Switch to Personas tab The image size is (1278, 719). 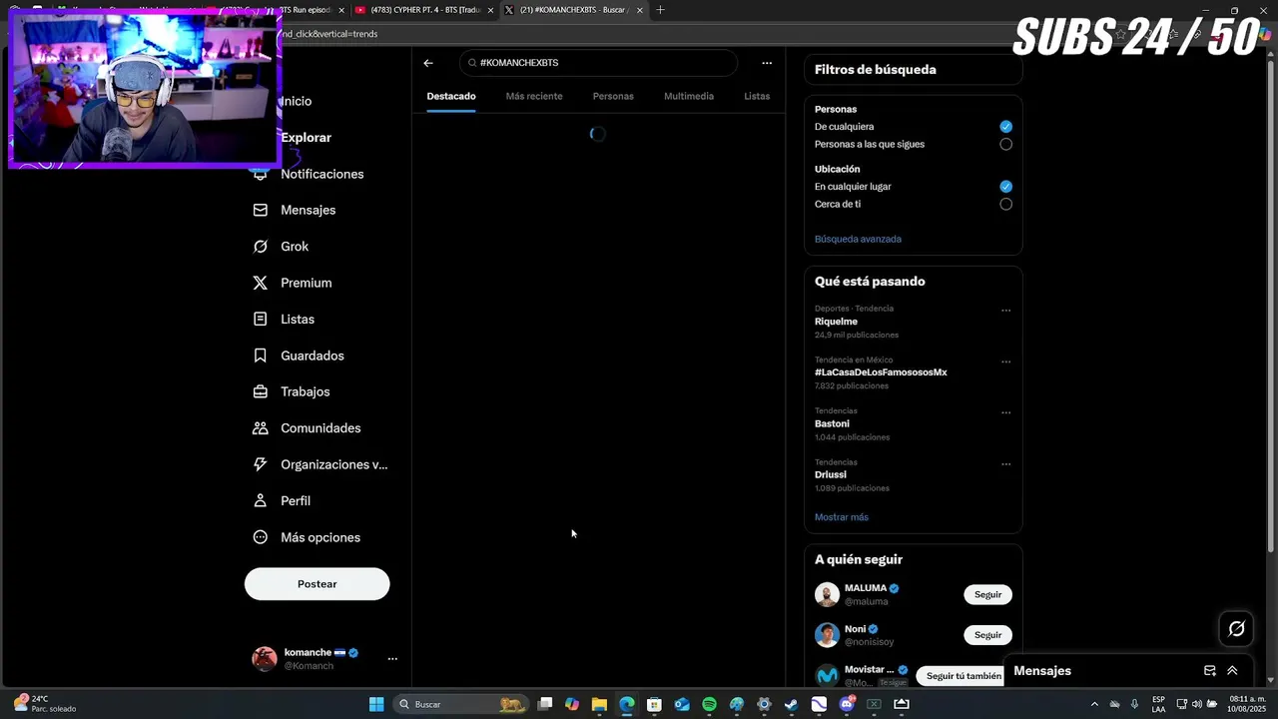tap(613, 96)
